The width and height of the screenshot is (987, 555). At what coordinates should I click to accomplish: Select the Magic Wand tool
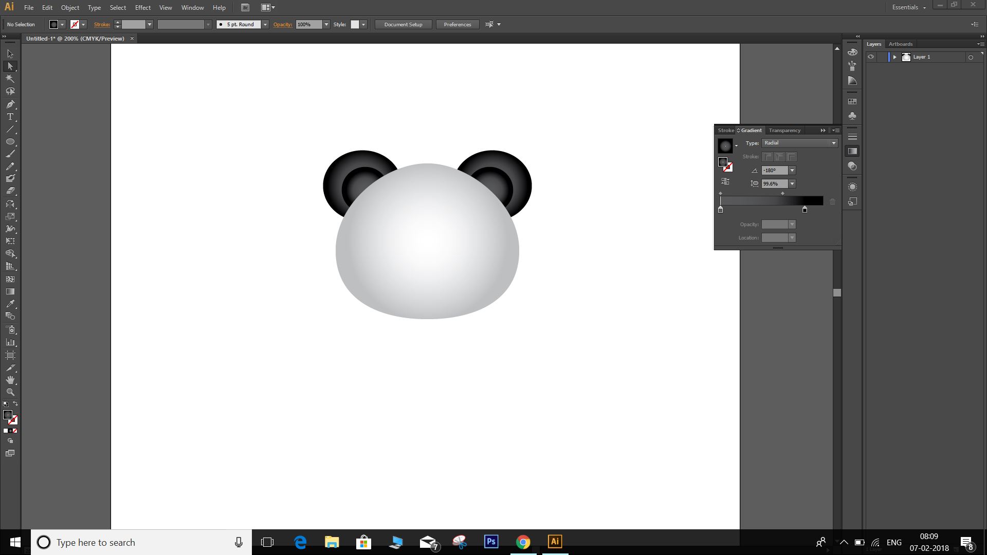[10, 79]
